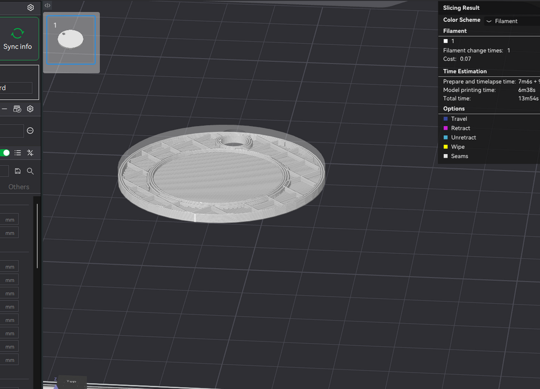Click the settings panel vertical scrollbar

click(37, 236)
